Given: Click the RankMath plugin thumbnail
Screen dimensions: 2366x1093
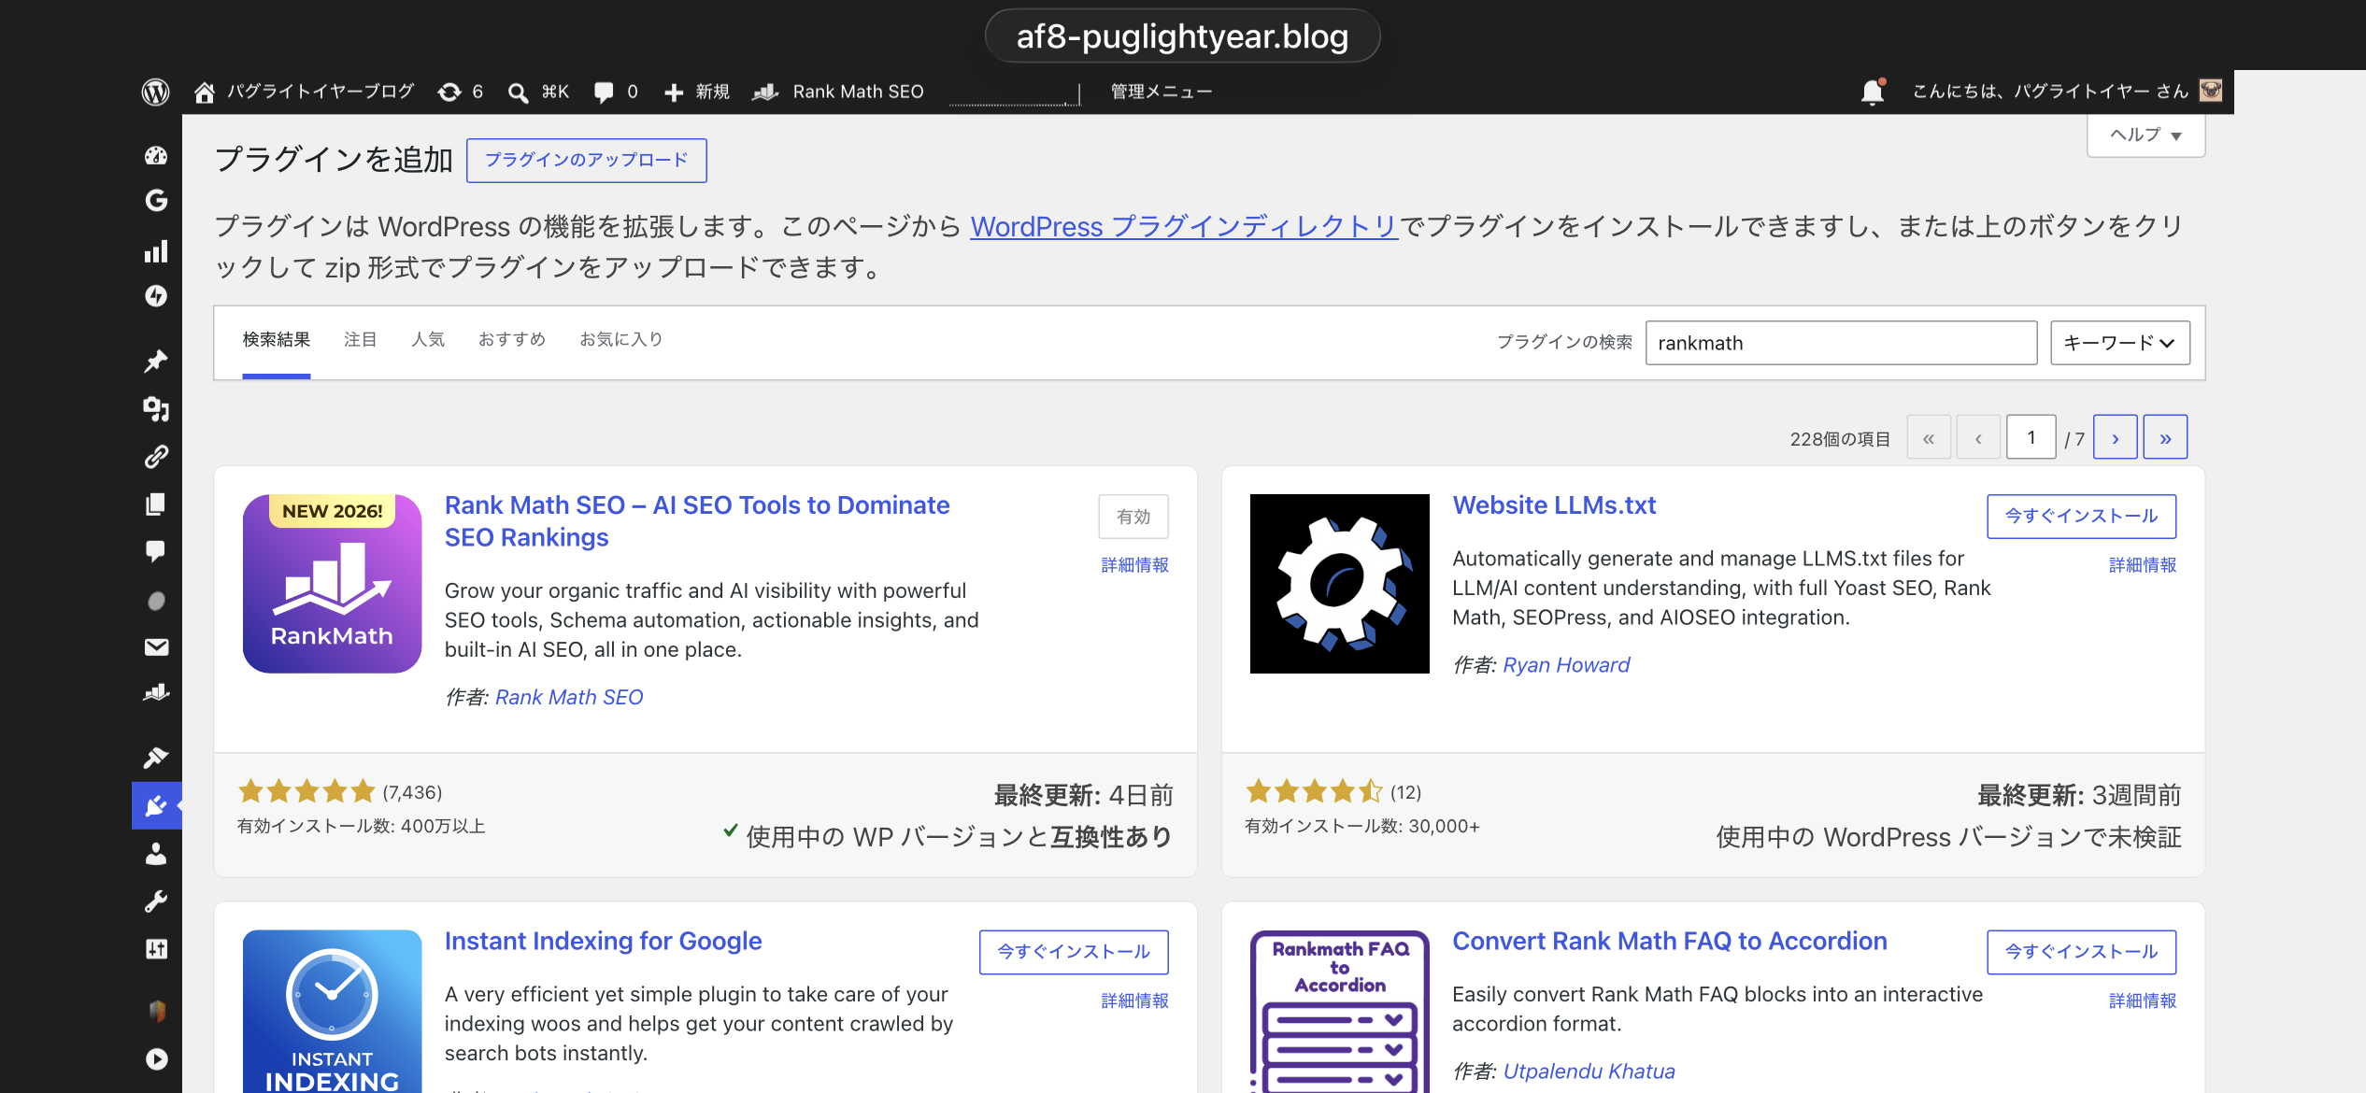Looking at the screenshot, I should click(x=332, y=584).
